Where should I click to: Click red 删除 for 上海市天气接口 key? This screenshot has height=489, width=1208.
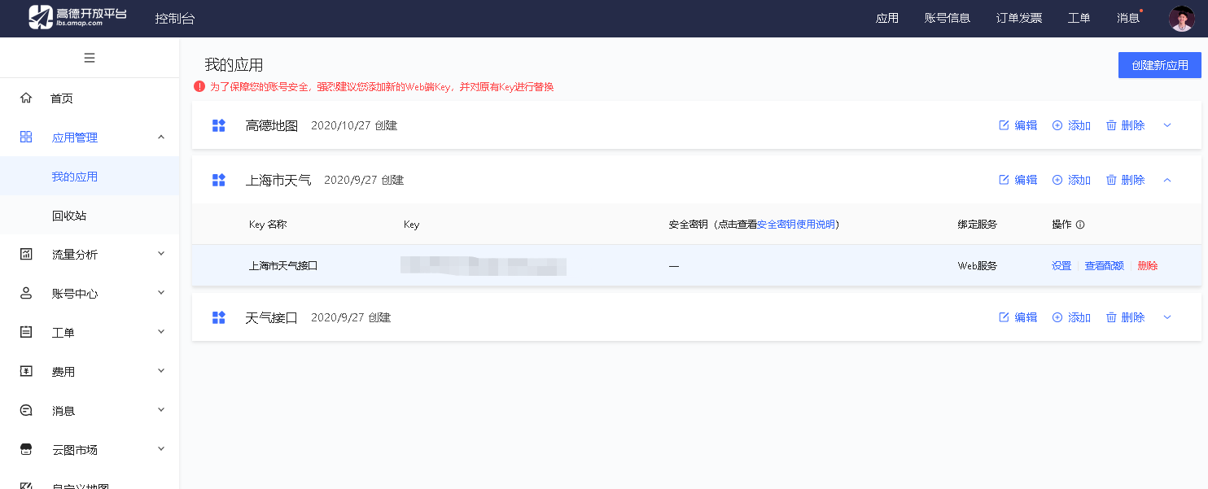(x=1148, y=266)
